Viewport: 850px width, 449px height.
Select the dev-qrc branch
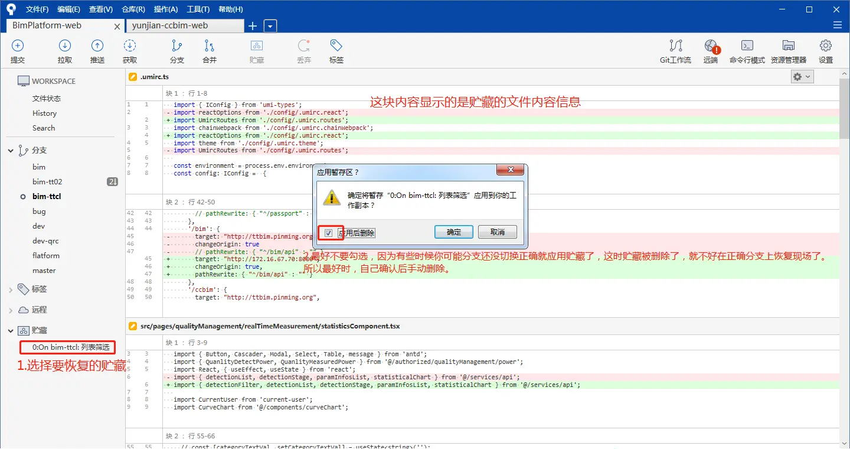(45, 241)
